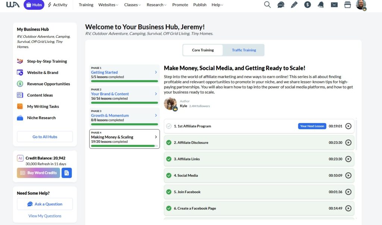Click the Niche Research icon
382x225 pixels.
click(x=20, y=118)
